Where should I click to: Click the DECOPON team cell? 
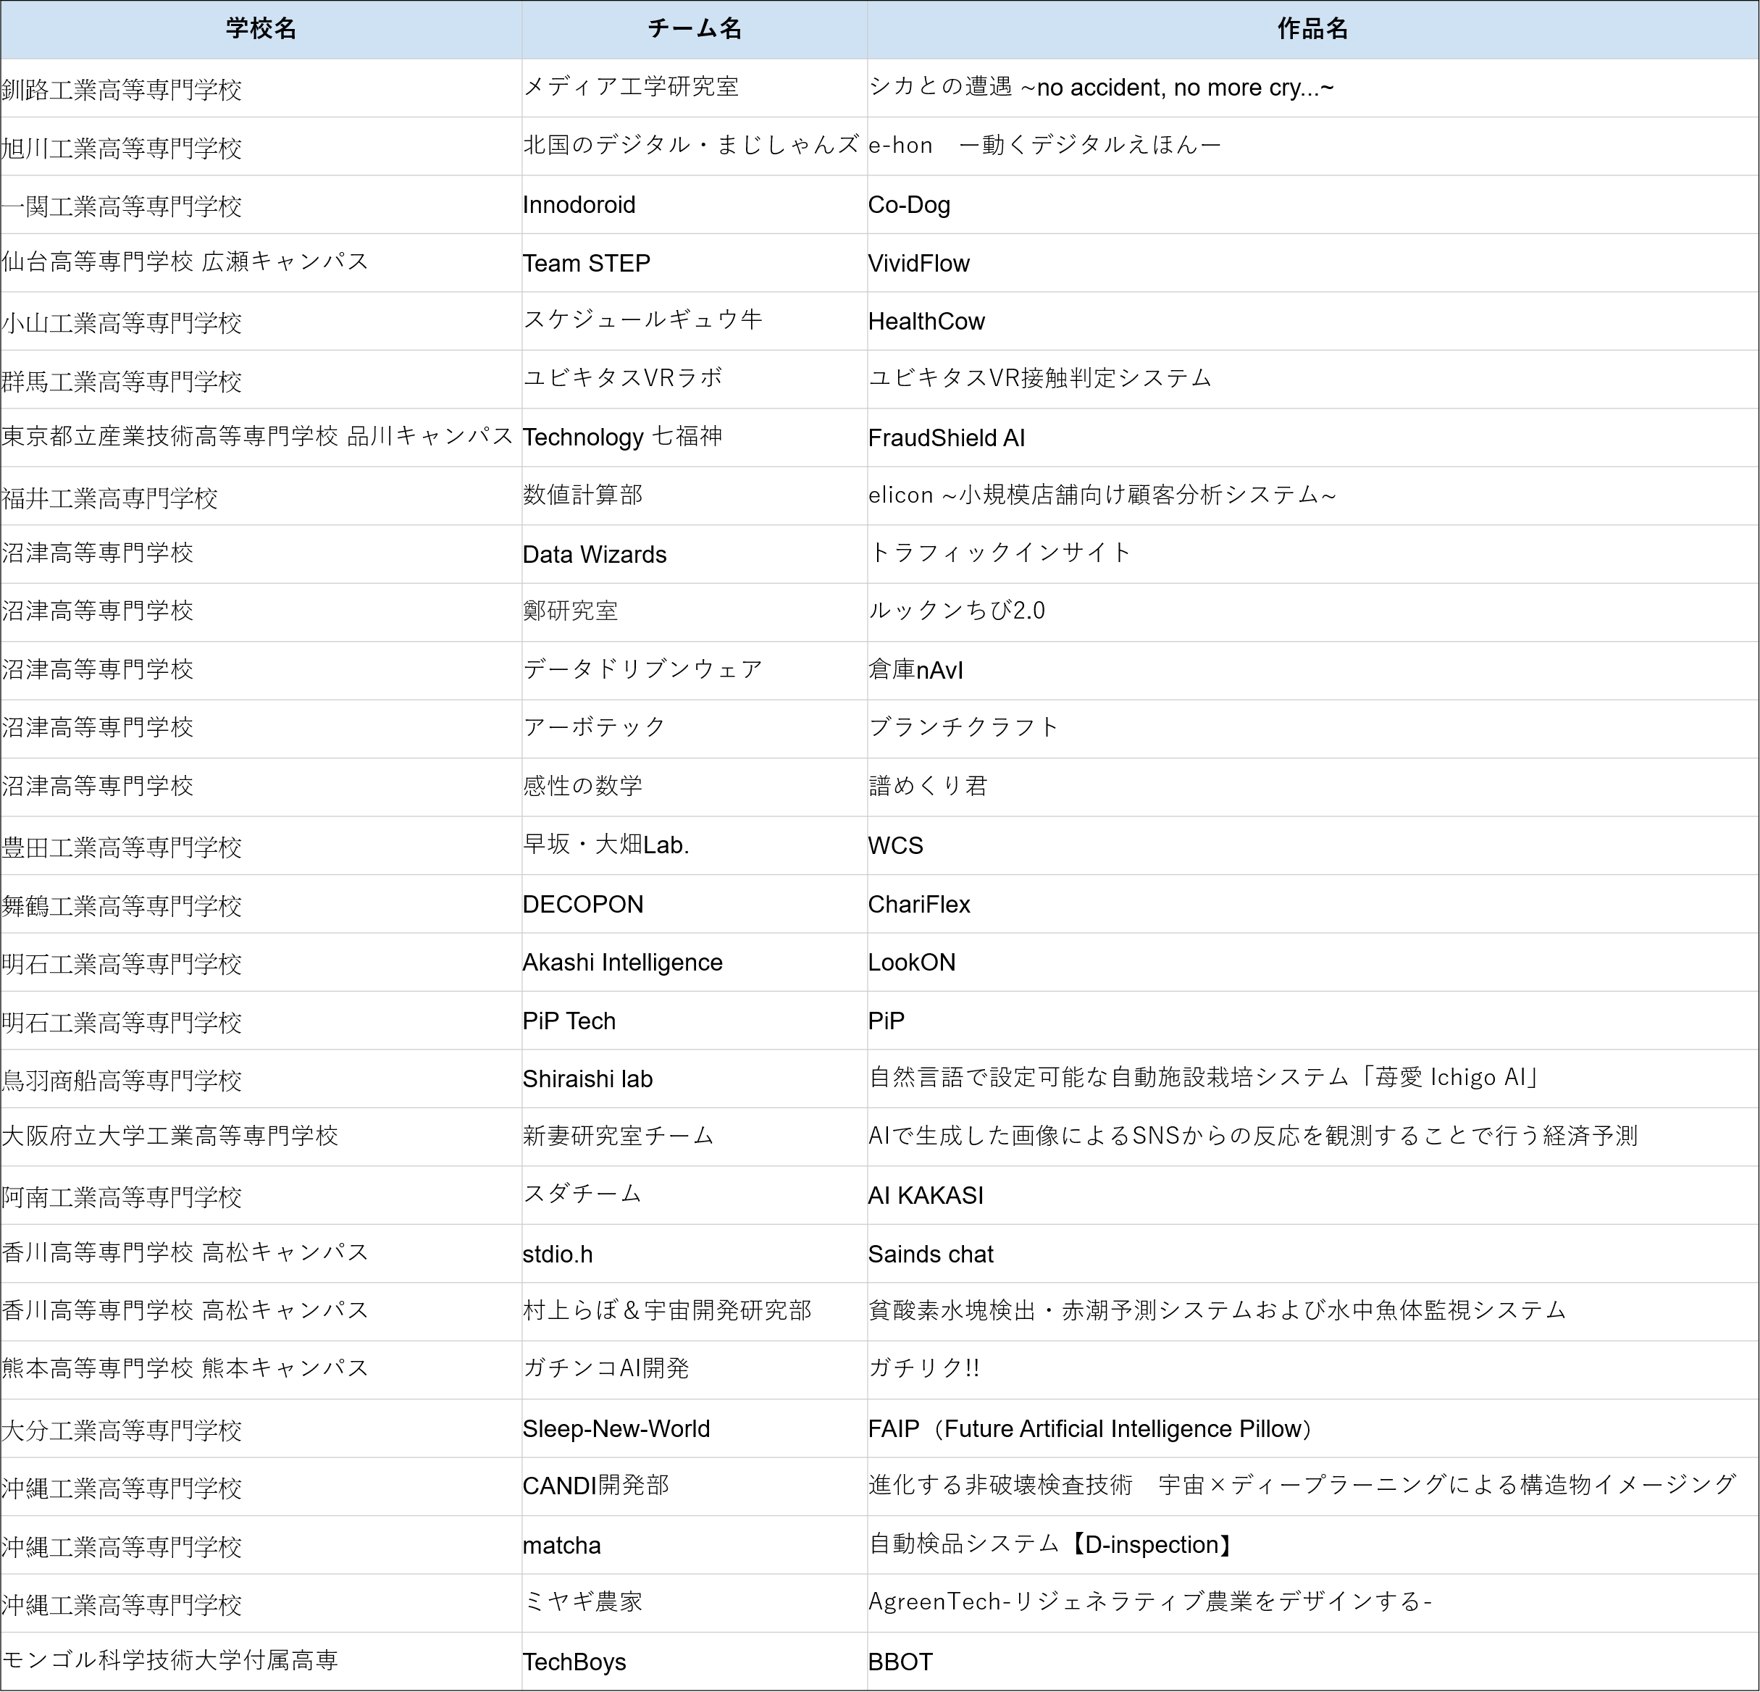(583, 905)
